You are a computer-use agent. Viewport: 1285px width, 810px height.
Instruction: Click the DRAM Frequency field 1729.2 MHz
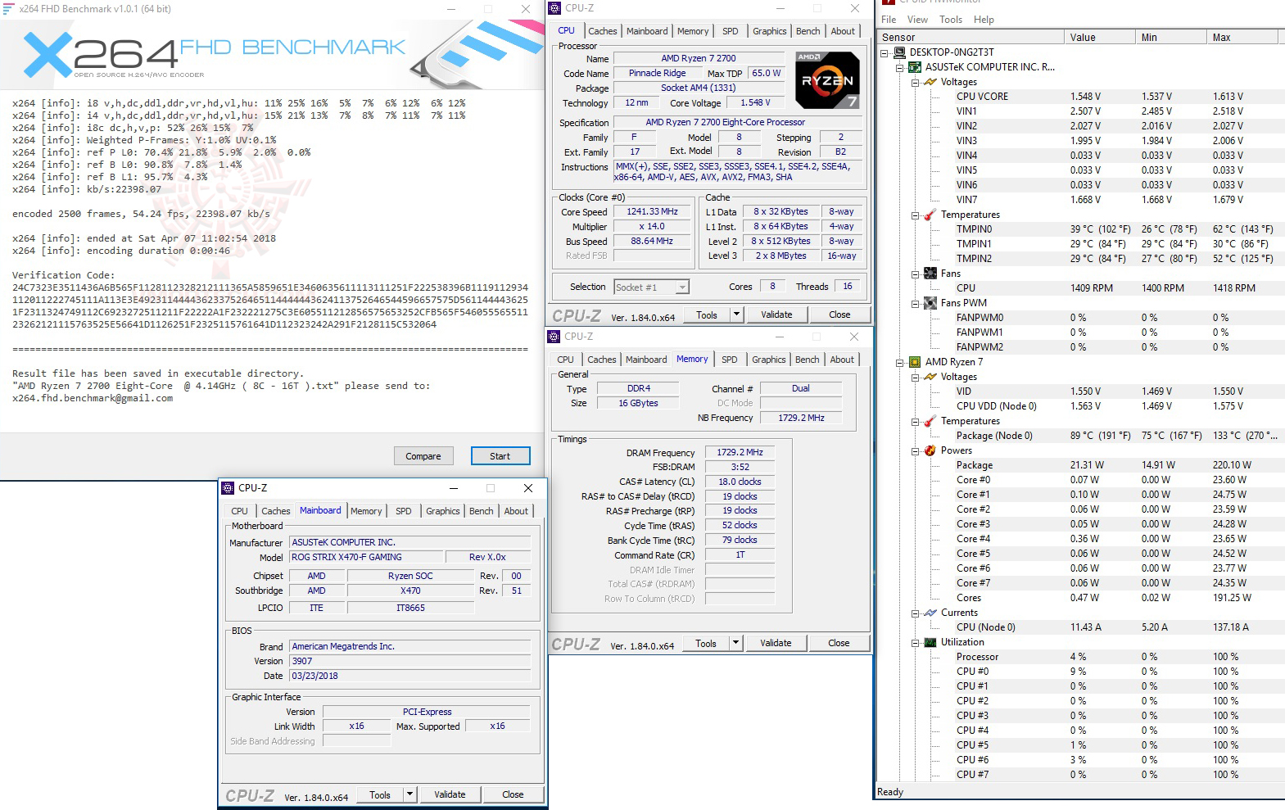[x=740, y=452]
